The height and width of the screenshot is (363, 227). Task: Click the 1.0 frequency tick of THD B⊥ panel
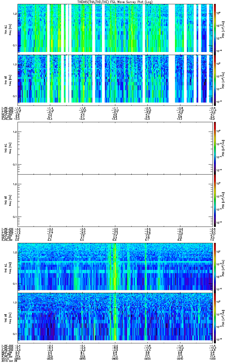pyautogui.click(x=15, y=132)
